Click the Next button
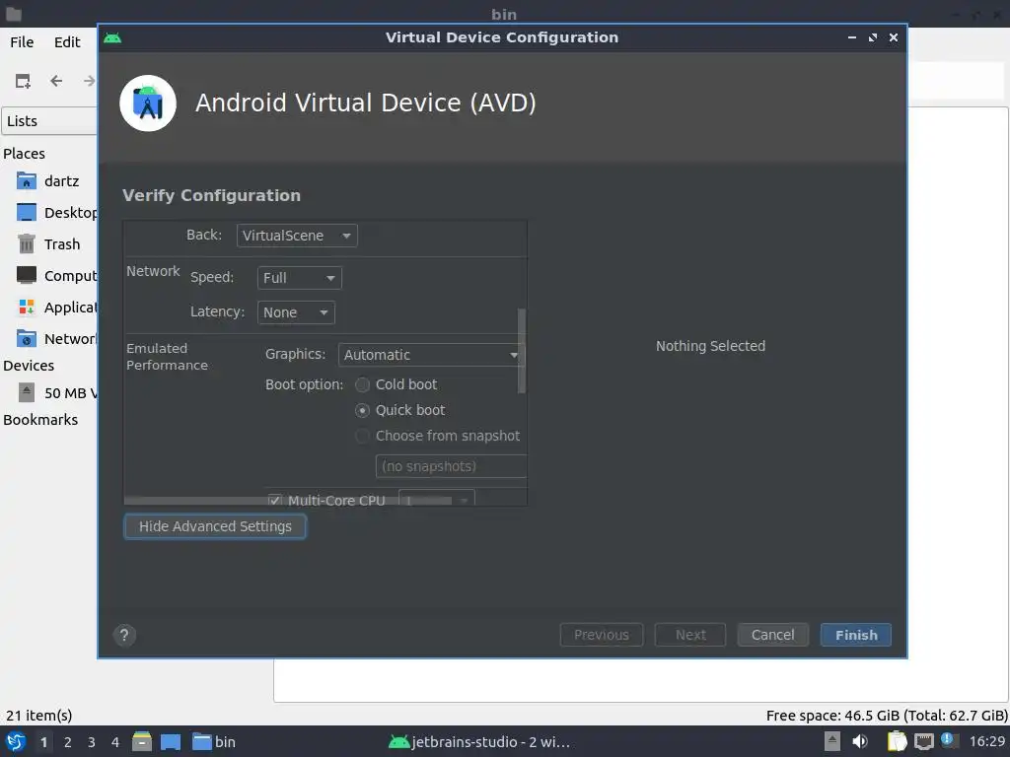 690,636
